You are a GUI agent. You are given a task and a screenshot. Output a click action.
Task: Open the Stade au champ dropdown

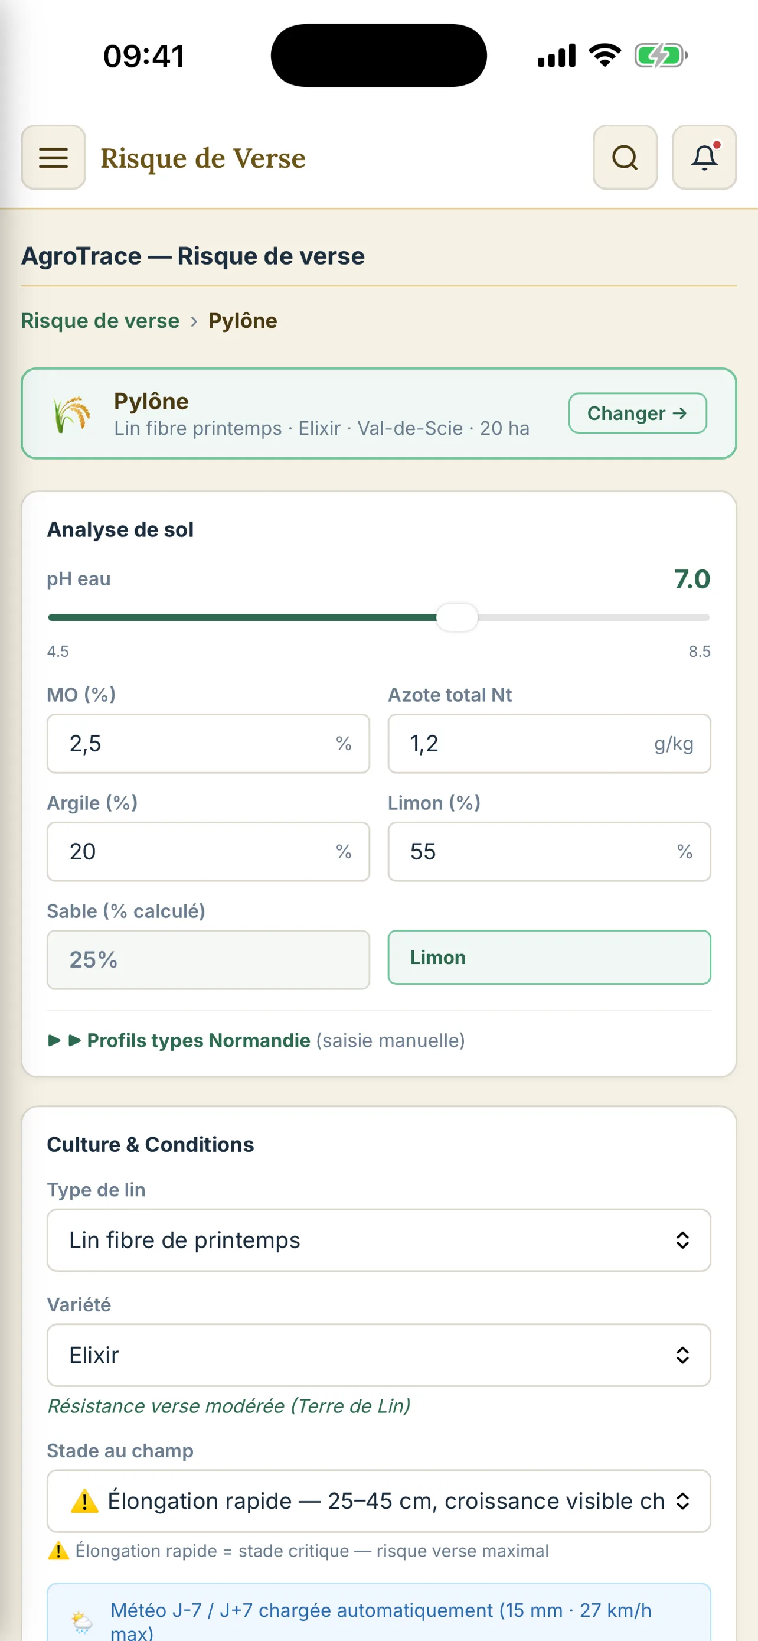(x=378, y=1501)
